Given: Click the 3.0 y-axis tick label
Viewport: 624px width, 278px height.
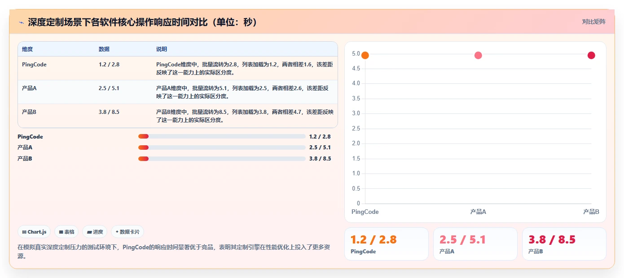Looking at the screenshot, I should tap(356, 113).
